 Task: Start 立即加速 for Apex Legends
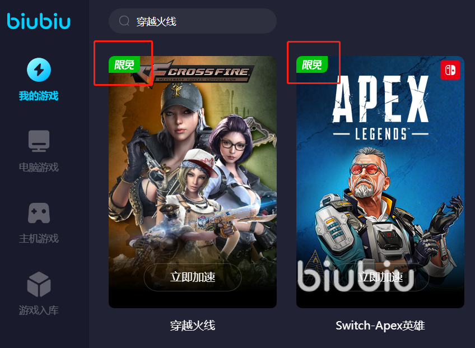[380, 277]
